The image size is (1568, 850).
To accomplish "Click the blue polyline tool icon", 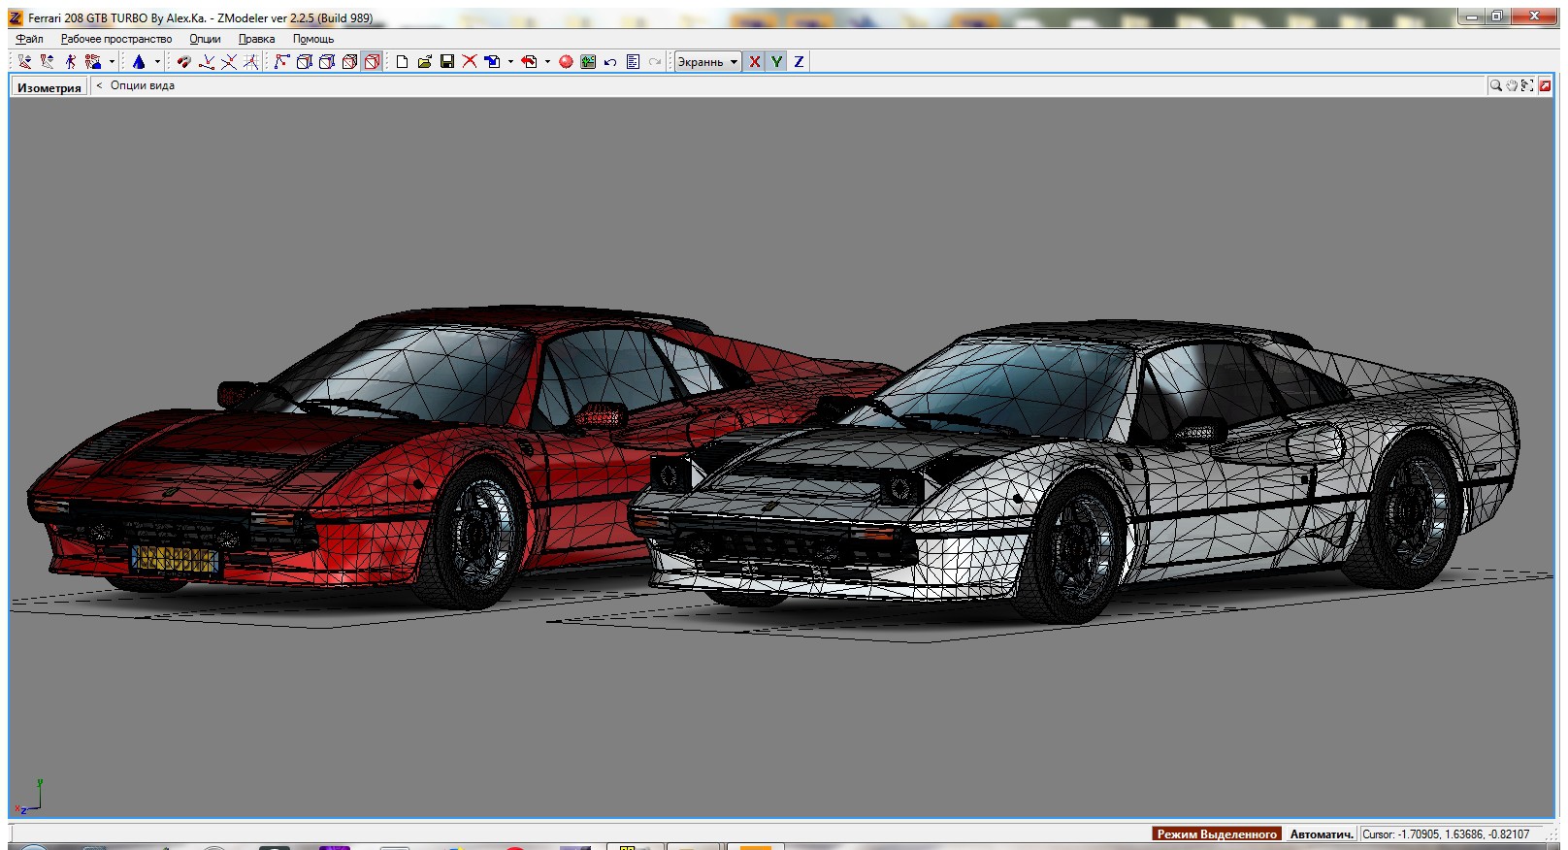I will (281, 62).
